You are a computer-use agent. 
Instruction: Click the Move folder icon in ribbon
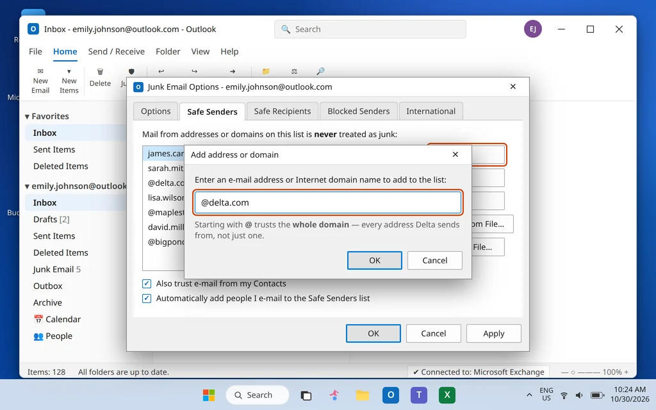tap(266, 71)
